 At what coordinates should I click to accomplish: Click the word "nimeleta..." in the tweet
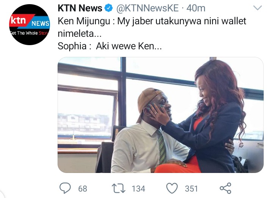coord(80,34)
